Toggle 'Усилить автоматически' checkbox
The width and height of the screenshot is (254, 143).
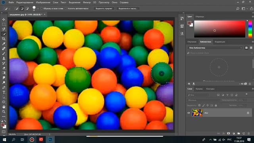coord(66,8)
